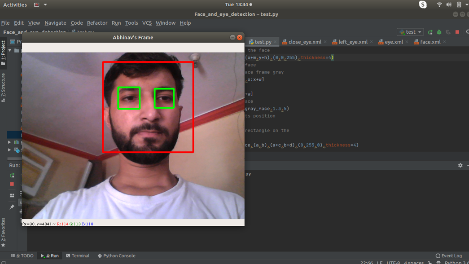Open the Event Log
The width and height of the screenshot is (469, 264).
pos(449,255)
